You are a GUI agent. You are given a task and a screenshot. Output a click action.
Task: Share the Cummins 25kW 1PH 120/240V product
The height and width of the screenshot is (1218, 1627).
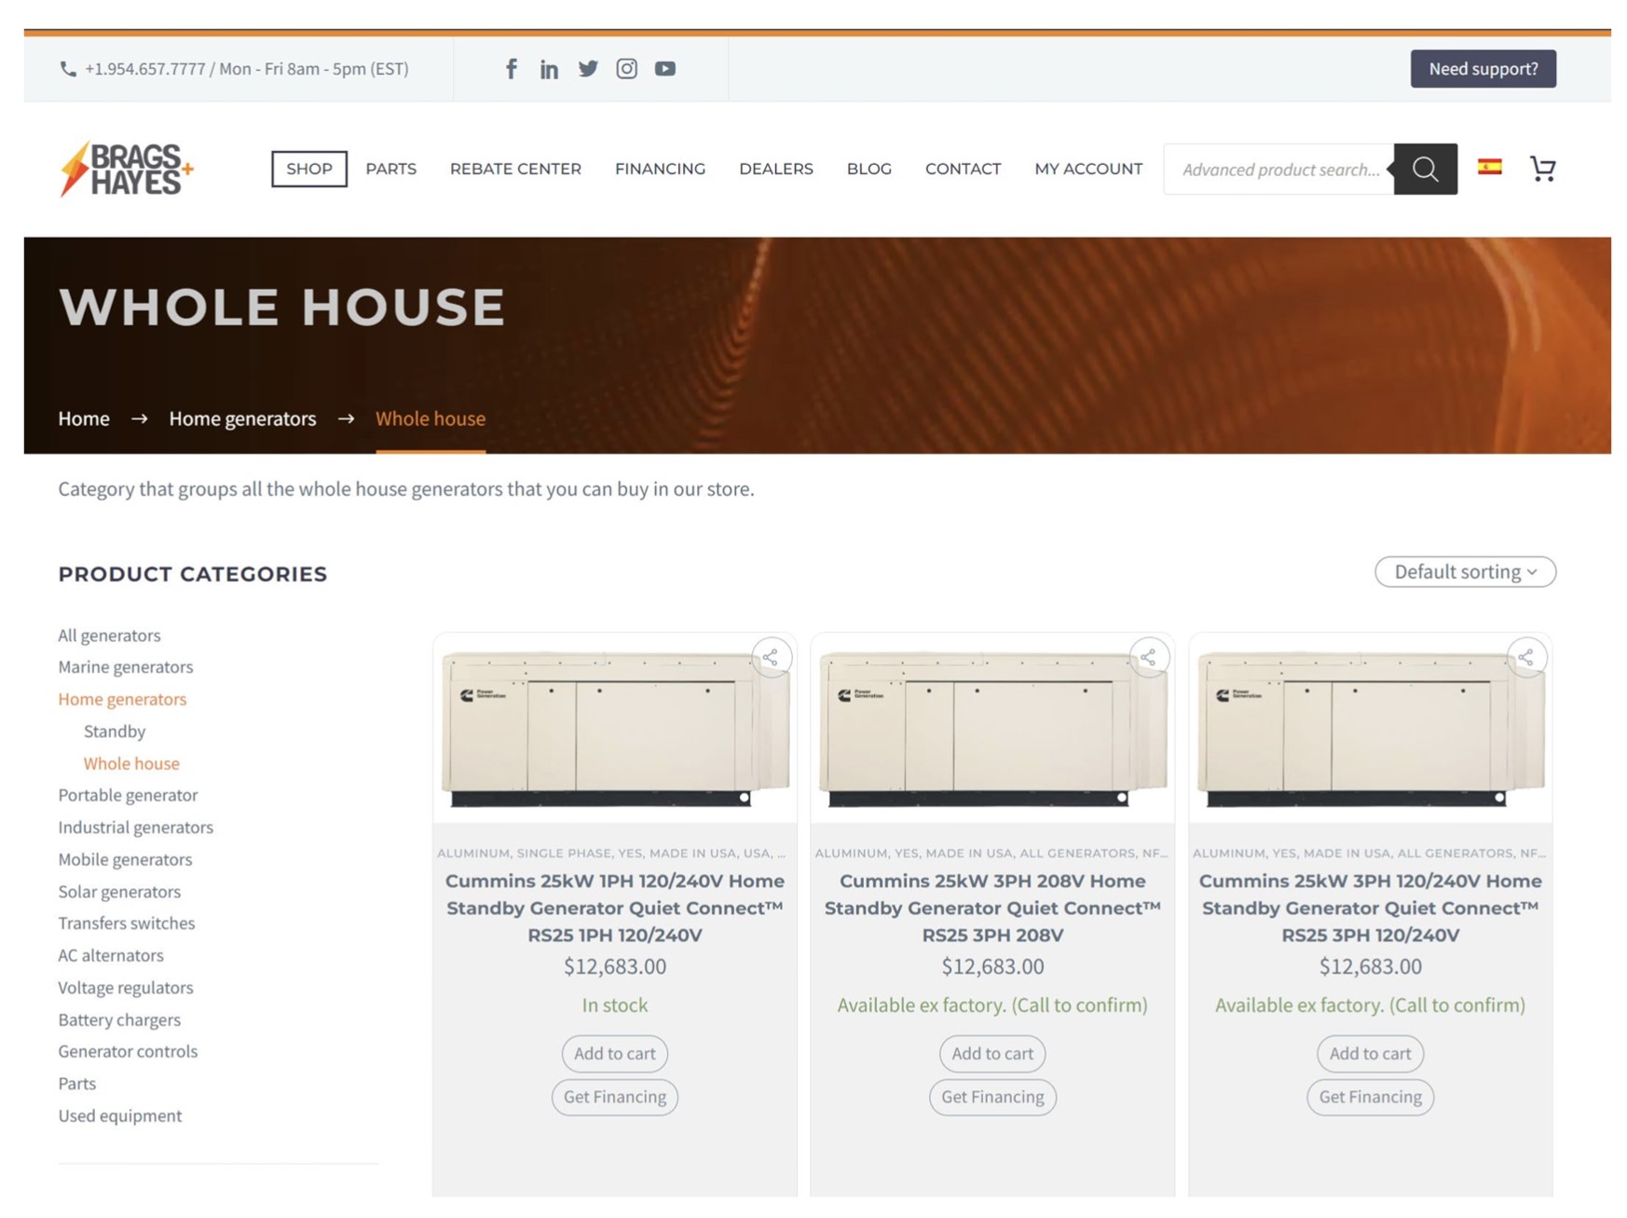pyautogui.click(x=771, y=658)
